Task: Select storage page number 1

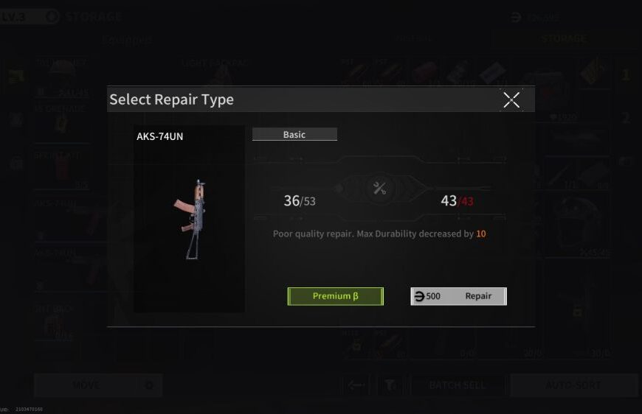Action: [x=626, y=75]
